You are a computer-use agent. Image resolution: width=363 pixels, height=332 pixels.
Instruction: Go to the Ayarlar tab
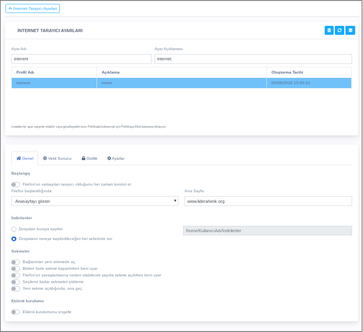tap(116, 159)
